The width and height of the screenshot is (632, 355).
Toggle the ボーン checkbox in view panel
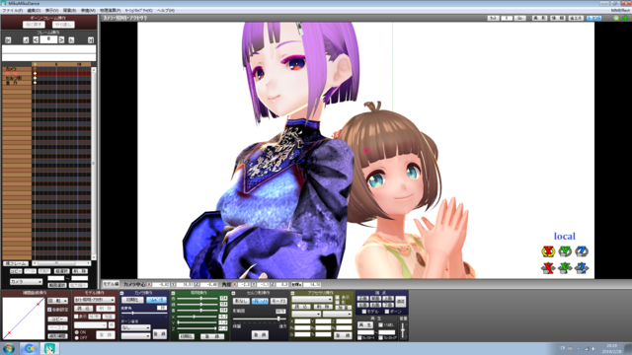[x=386, y=312]
